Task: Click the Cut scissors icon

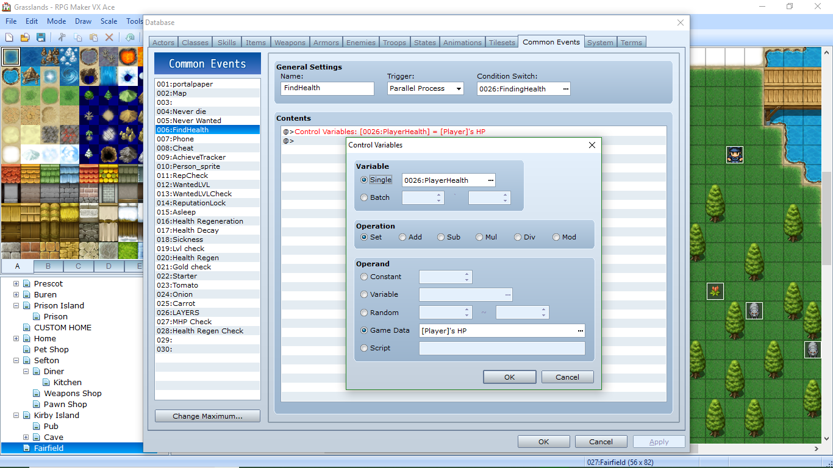Action: (x=62, y=37)
